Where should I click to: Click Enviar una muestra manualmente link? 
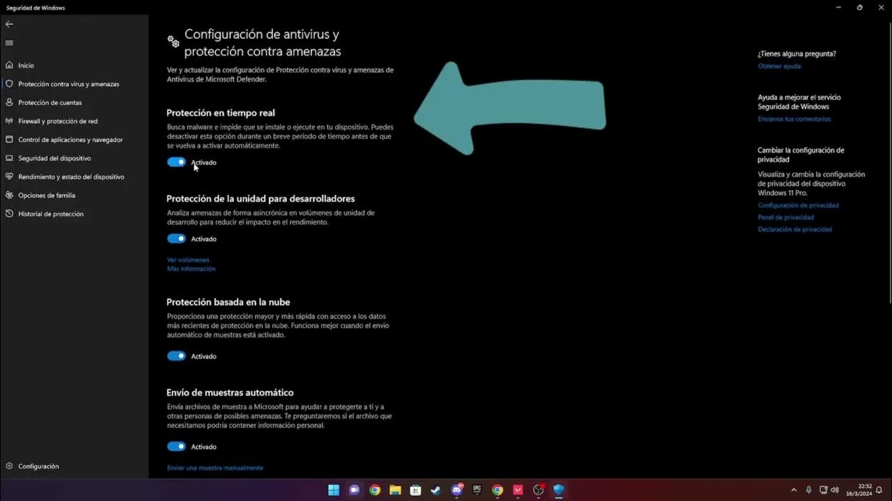click(215, 468)
